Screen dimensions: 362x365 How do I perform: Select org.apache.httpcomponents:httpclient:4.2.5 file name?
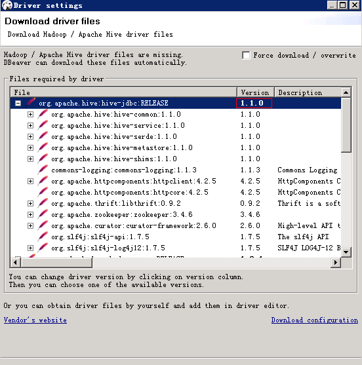coord(134,181)
